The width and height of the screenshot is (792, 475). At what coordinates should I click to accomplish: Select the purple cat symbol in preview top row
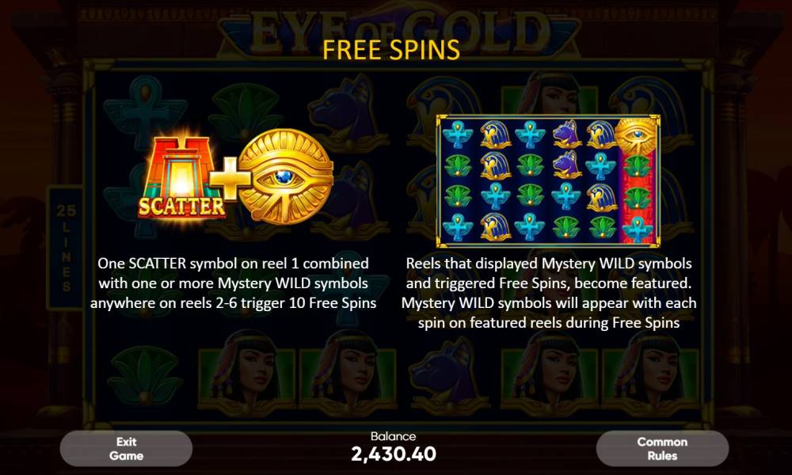click(565, 135)
